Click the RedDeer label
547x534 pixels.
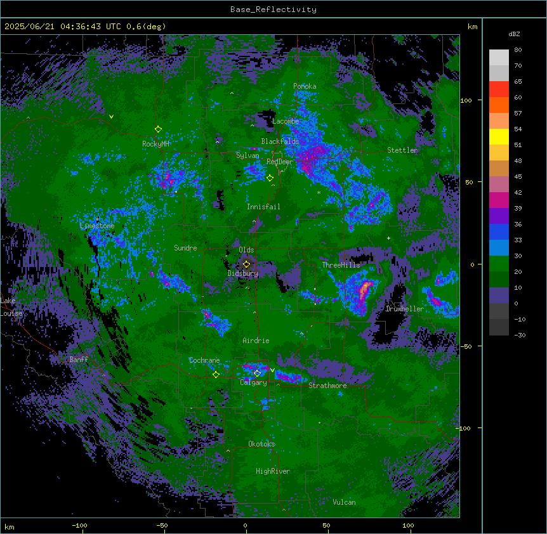point(279,162)
